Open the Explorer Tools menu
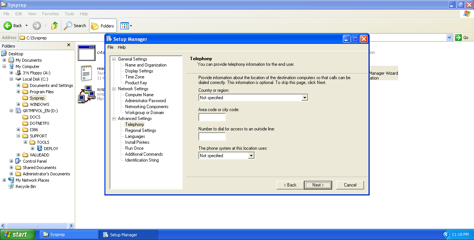The width and height of the screenshot is (474, 240). [69, 14]
